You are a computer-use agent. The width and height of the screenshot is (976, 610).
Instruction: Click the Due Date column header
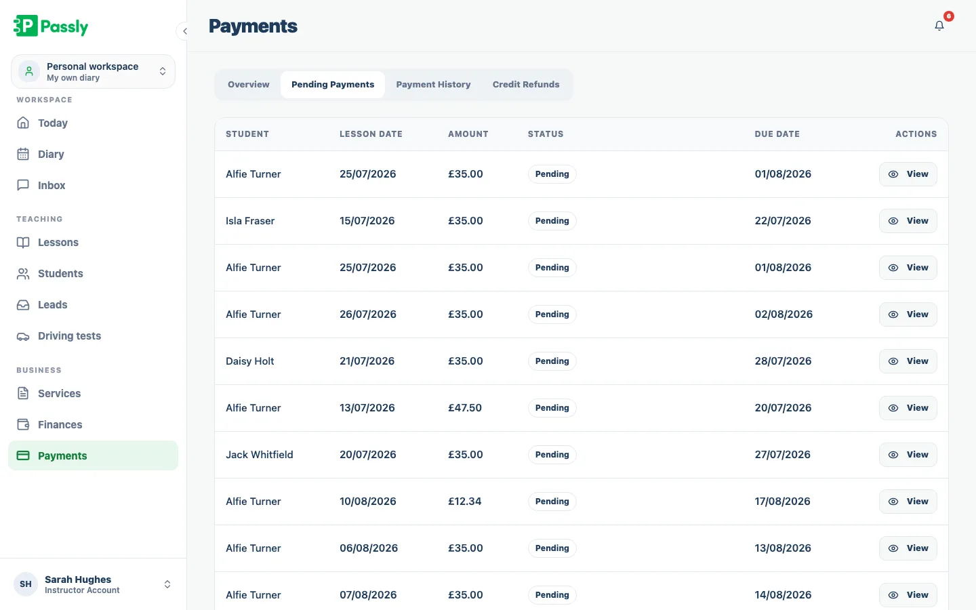coord(777,134)
